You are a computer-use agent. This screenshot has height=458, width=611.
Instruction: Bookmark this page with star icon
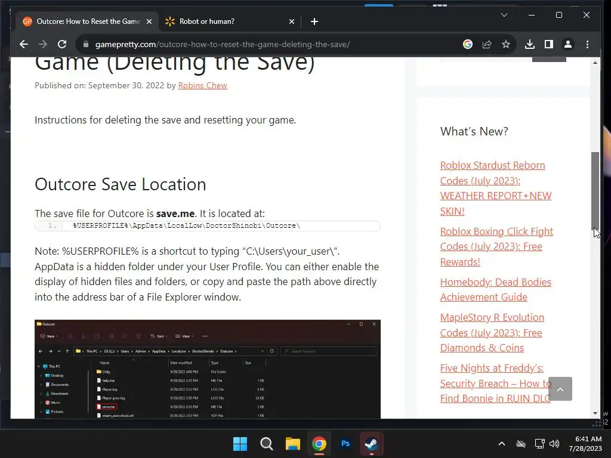506,44
